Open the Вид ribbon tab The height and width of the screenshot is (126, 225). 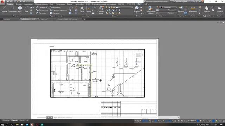52,4
